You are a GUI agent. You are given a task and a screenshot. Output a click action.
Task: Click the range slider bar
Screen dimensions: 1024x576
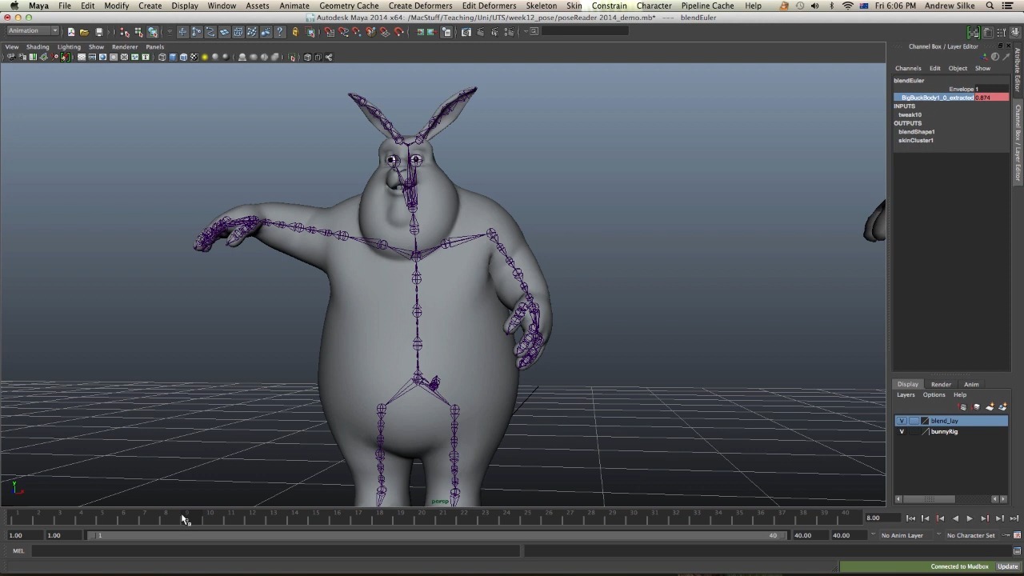(x=436, y=535)
